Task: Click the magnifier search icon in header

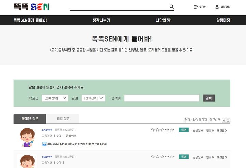Action: pyautogui.click(x=172, y=6)
